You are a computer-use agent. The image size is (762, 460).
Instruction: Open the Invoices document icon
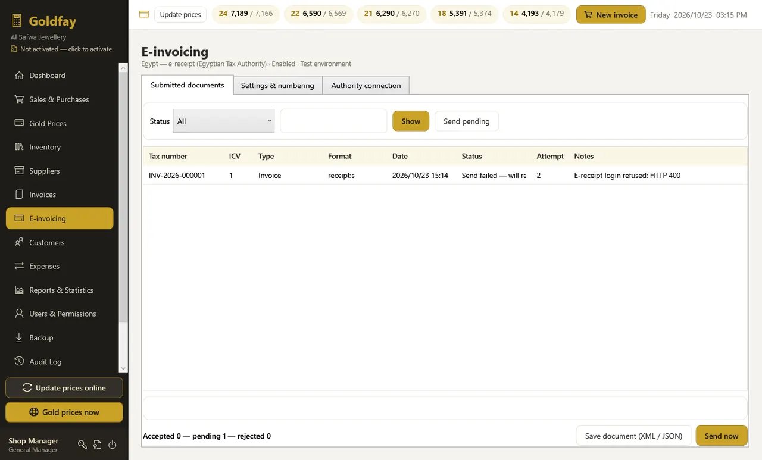(x=18, y=195)
